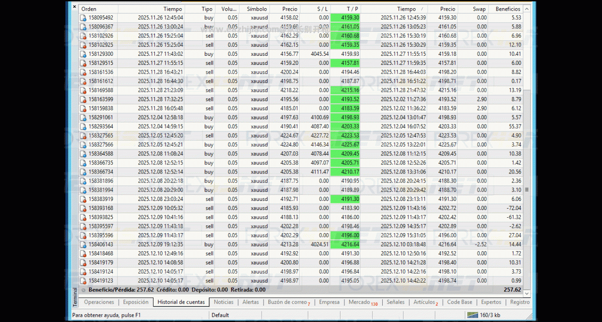Click the T / P column header

(346, 9)
